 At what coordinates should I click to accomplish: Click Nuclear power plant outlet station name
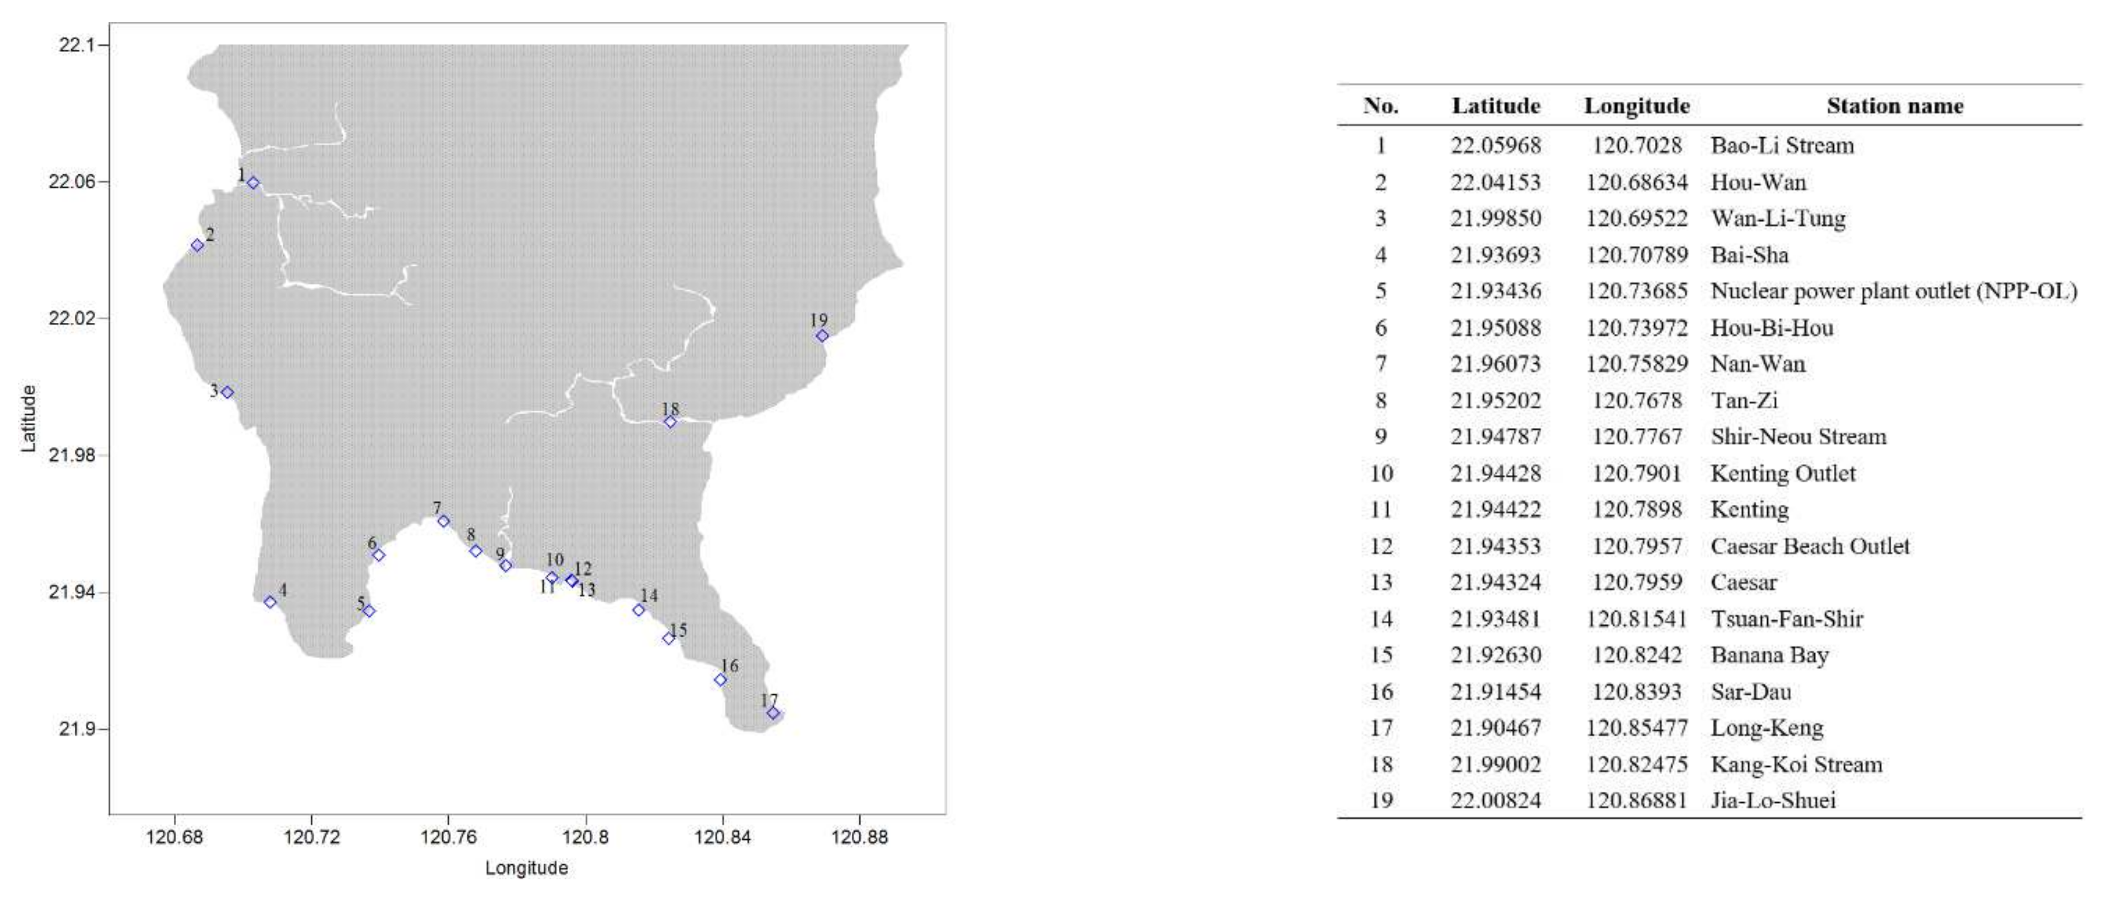tap(1893, 291)
